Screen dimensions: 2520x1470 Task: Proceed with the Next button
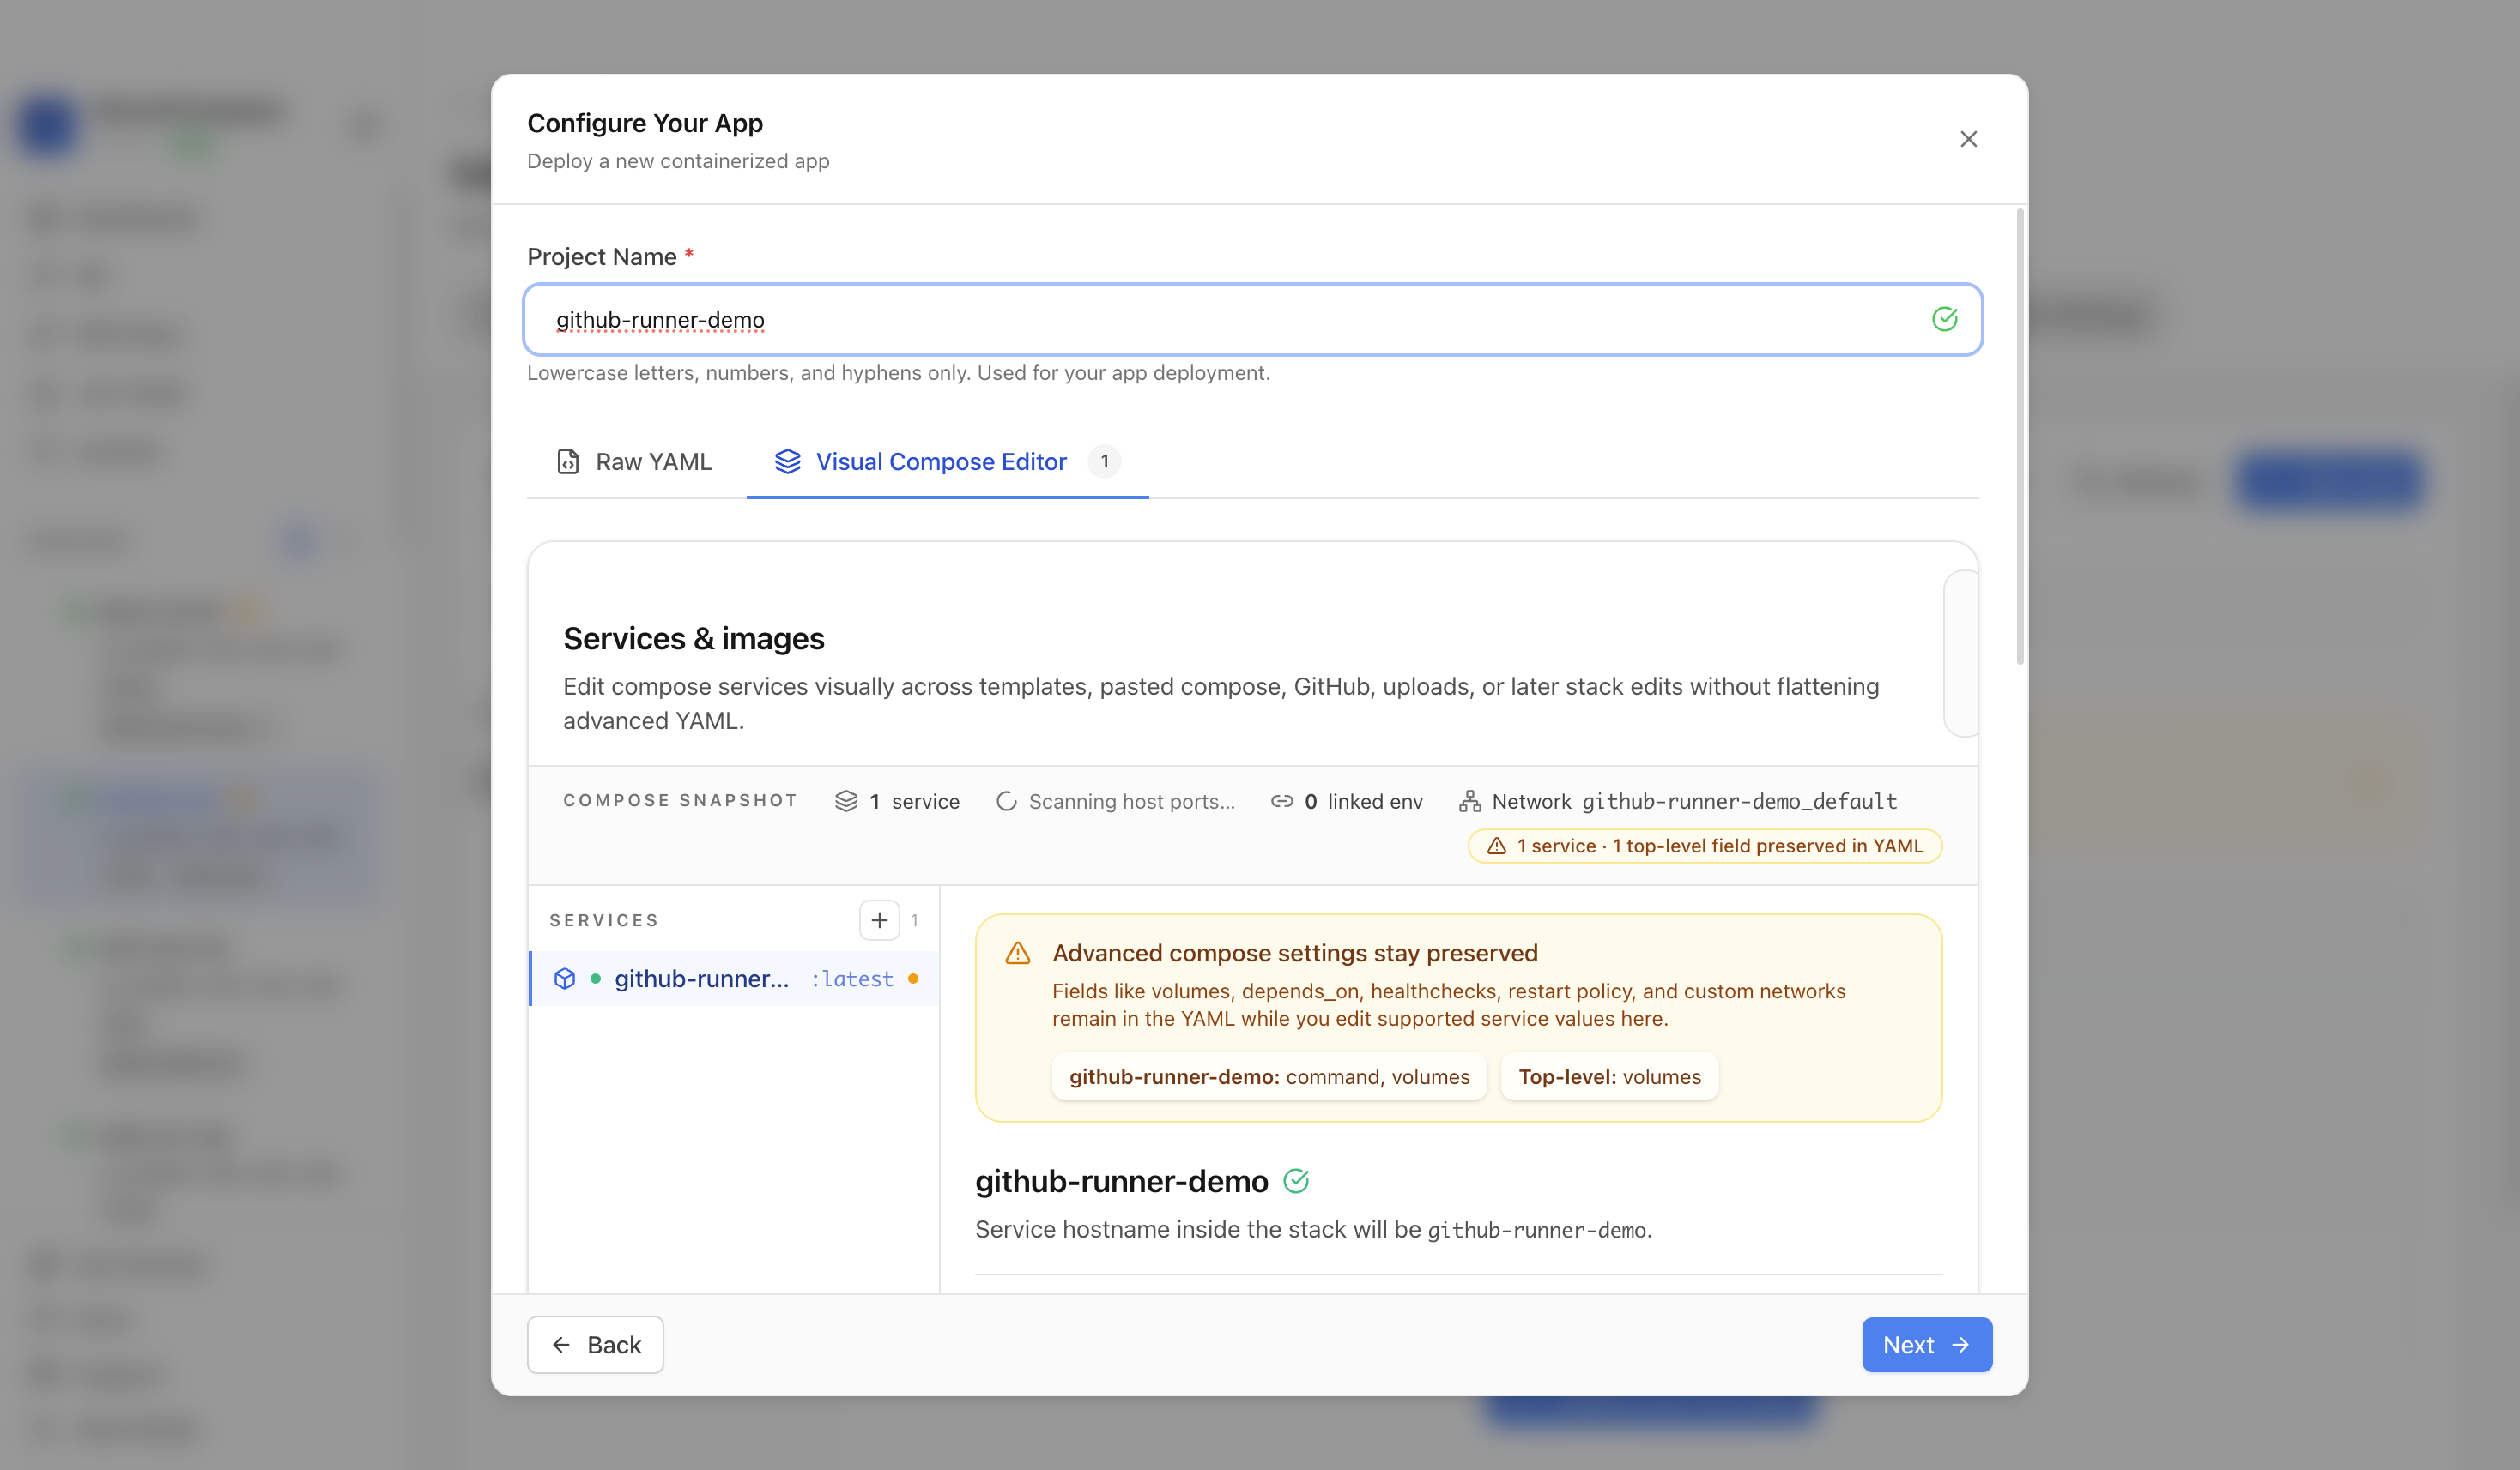coord(1926,1344)
